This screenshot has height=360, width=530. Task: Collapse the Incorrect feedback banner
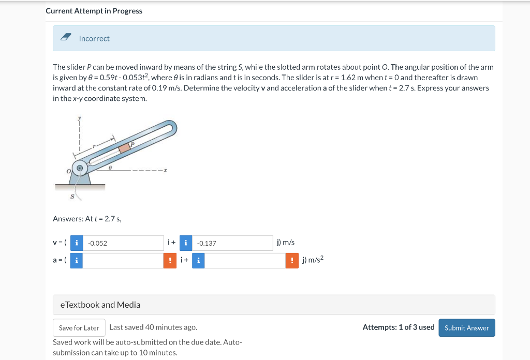(274, 38)
